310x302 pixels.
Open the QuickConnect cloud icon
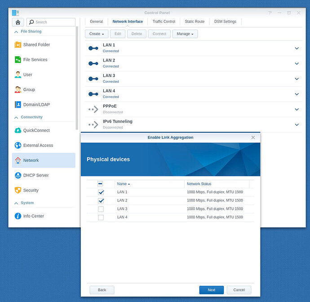tap(18, 131)
